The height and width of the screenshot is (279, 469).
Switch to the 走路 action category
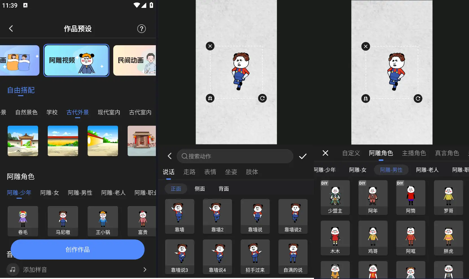click(189, 172)
